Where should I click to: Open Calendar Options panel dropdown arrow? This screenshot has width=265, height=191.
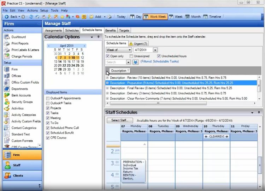[x=92, y=37]
